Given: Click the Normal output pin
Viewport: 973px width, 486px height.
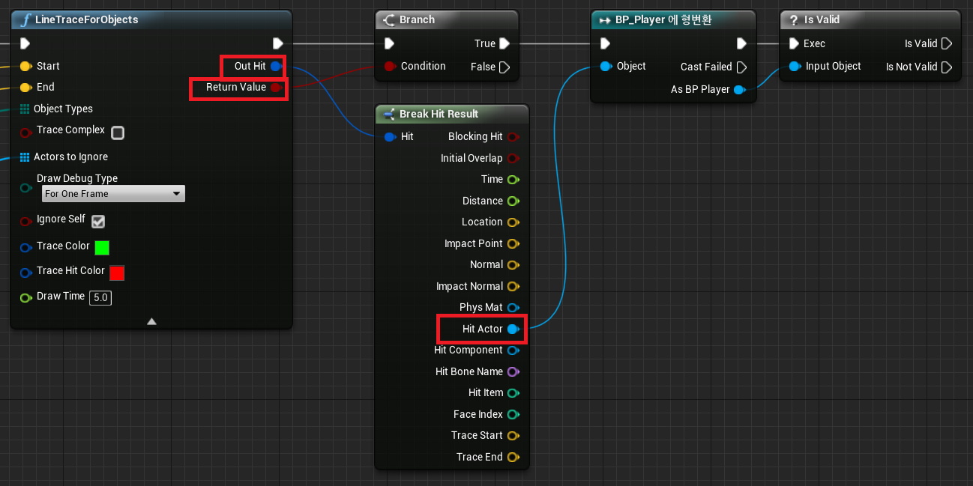Looking at the screenshot, I should tap(513, 265).
